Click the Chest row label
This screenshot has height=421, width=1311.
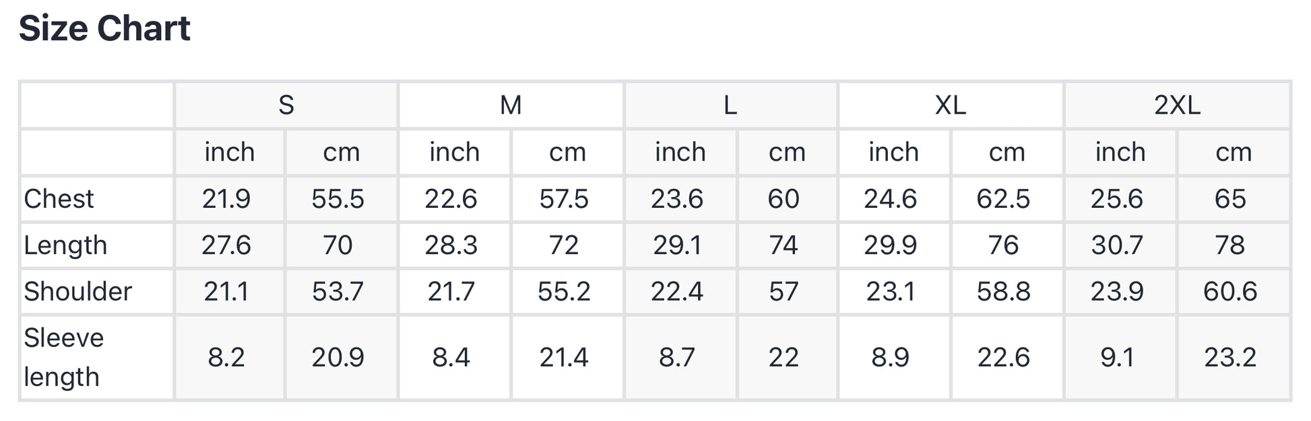tap(59, 199)
